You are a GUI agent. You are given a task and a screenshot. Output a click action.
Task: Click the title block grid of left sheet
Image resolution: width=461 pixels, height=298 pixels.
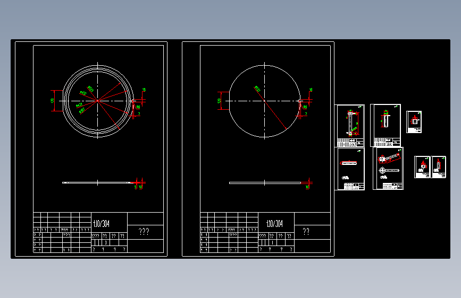(98, 232)
